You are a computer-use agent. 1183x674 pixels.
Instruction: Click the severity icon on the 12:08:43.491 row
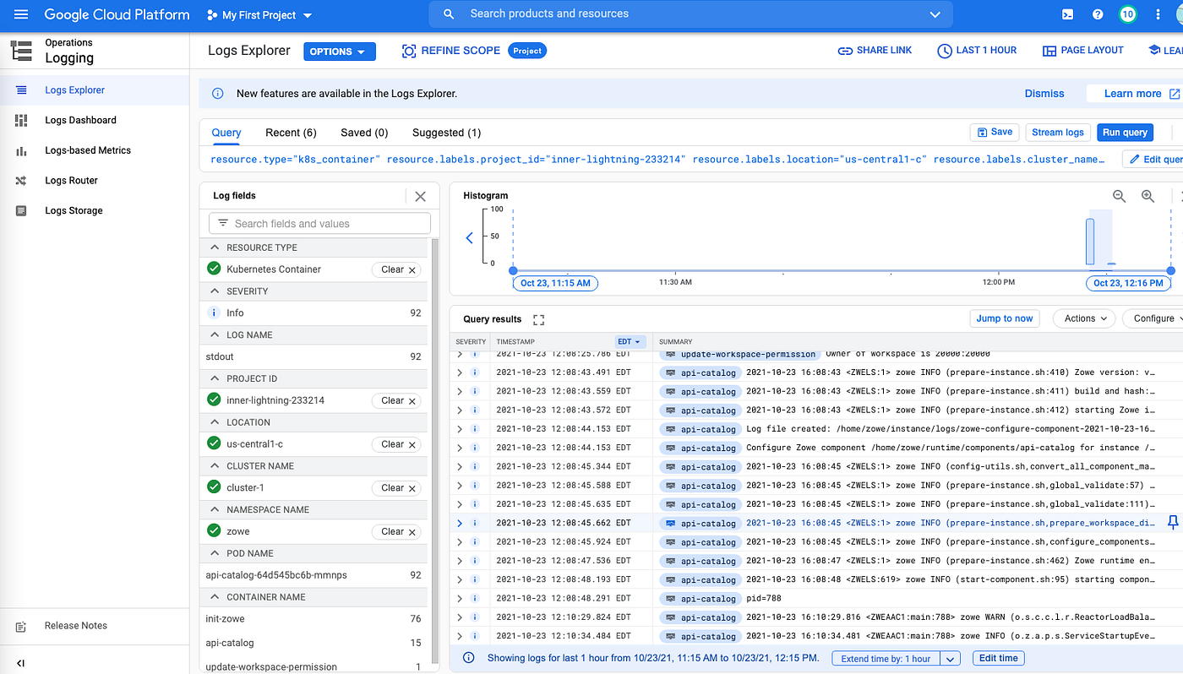[x=475, y=372]
